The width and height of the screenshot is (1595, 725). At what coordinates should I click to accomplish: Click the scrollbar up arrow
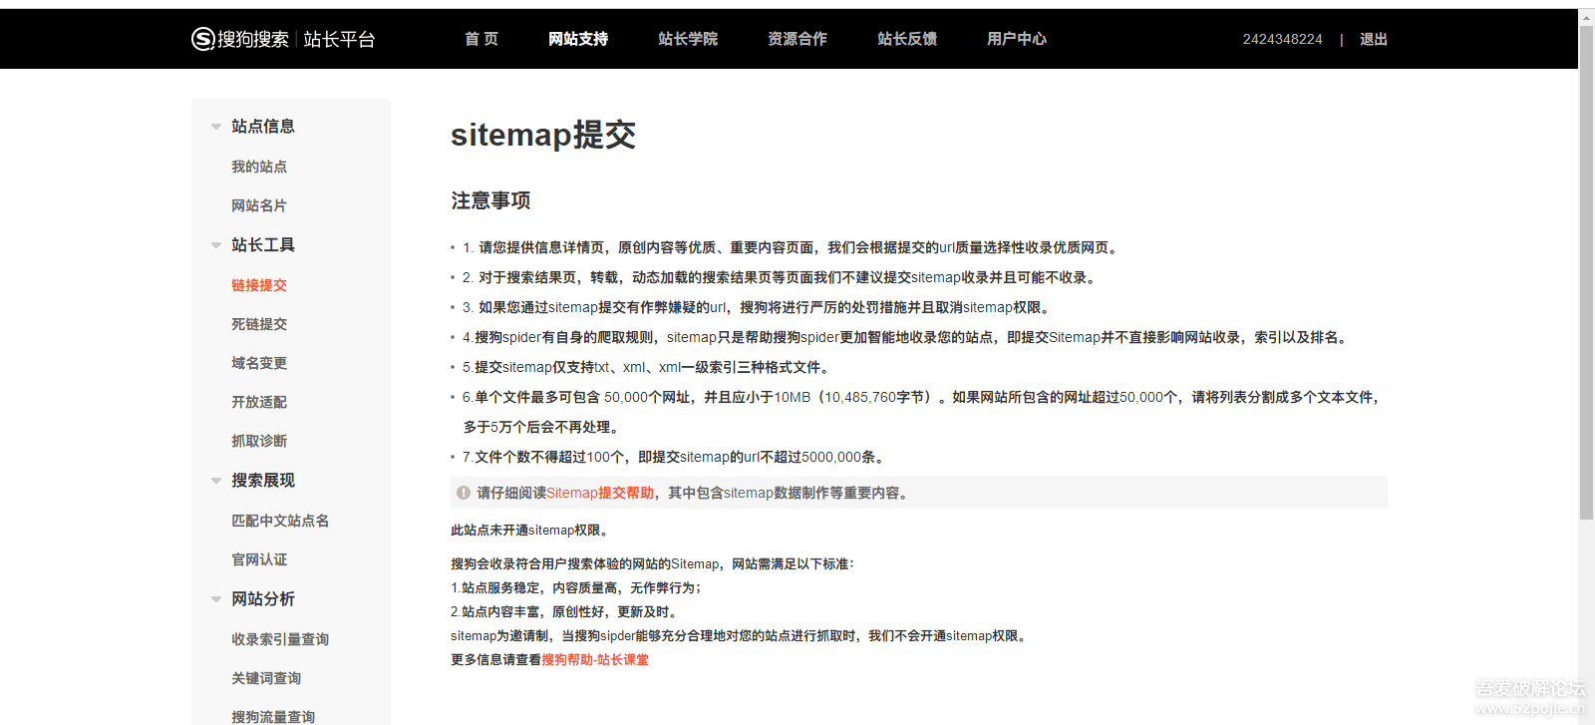click(1587, 16)
